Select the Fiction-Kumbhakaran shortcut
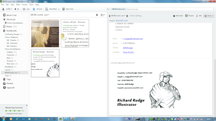 14,23
